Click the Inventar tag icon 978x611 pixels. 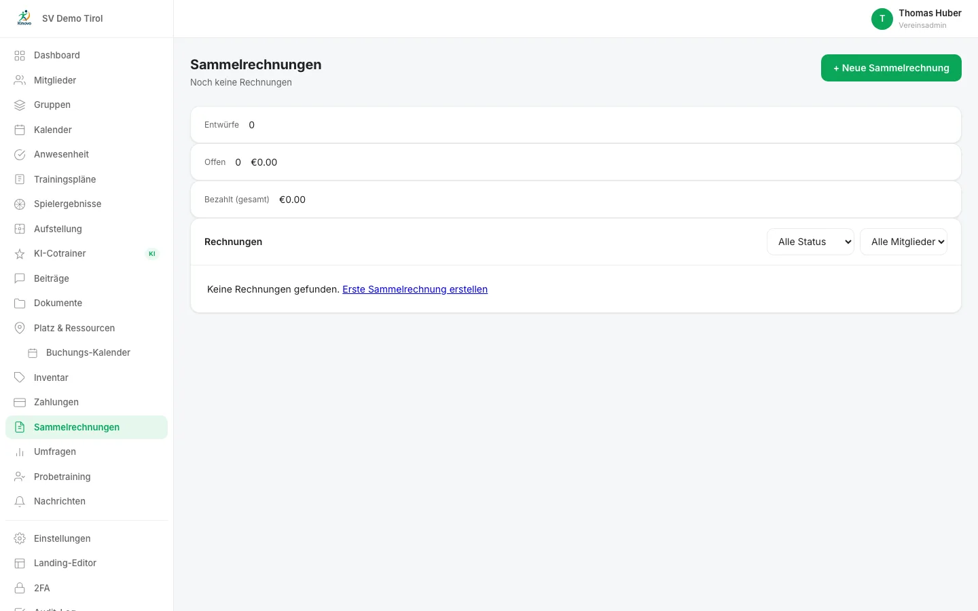20,377
